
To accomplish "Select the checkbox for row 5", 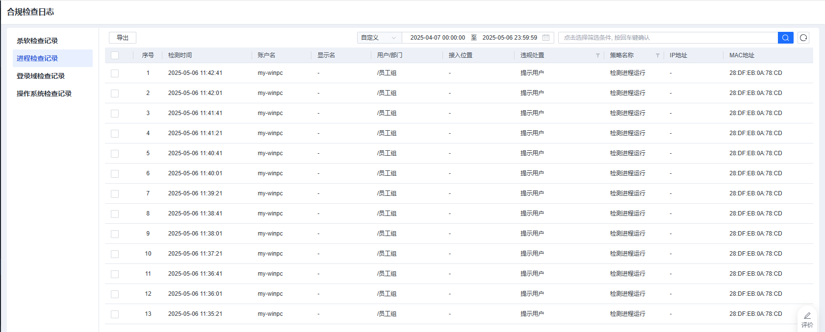I will [x=115, y=154].
